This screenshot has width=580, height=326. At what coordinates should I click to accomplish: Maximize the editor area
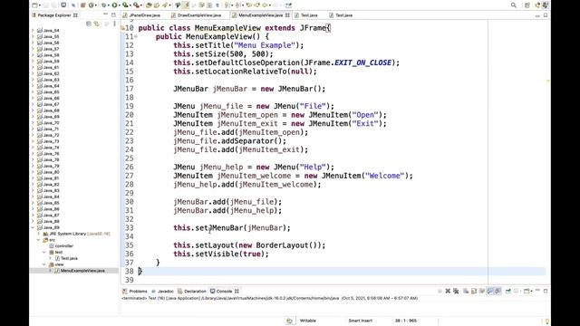(546, 15)
